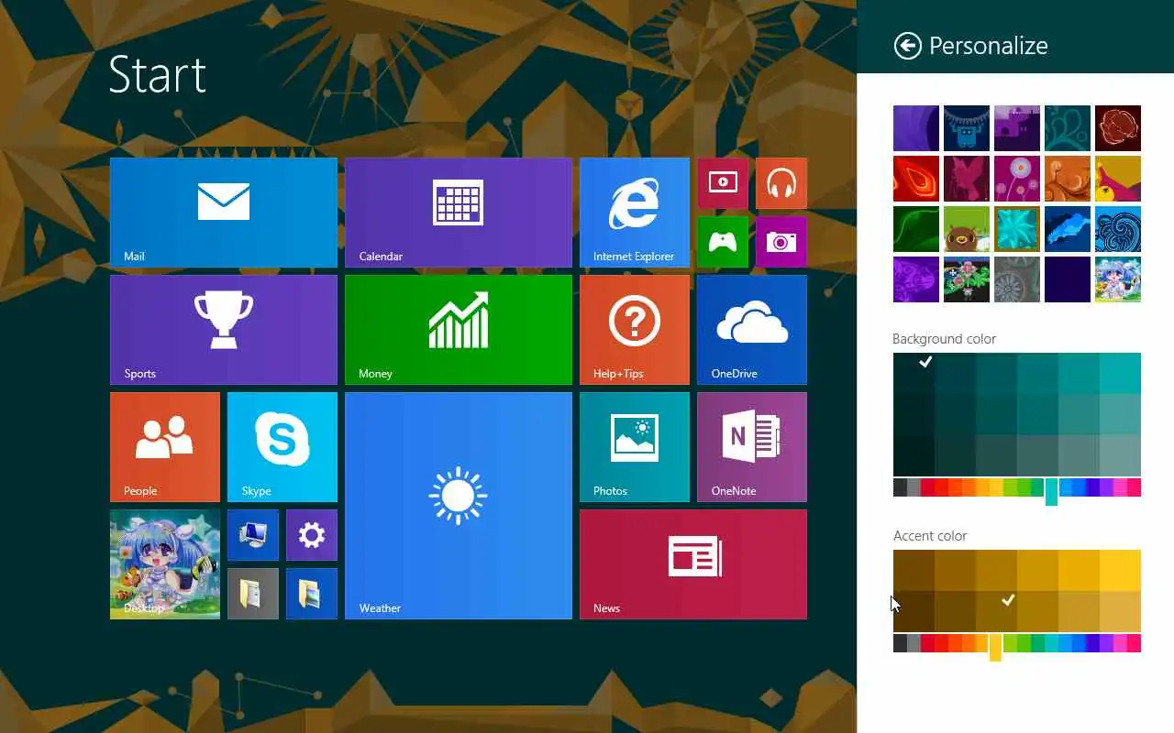
Task: Open the Skype tile
Action: (x=282, y=447)
